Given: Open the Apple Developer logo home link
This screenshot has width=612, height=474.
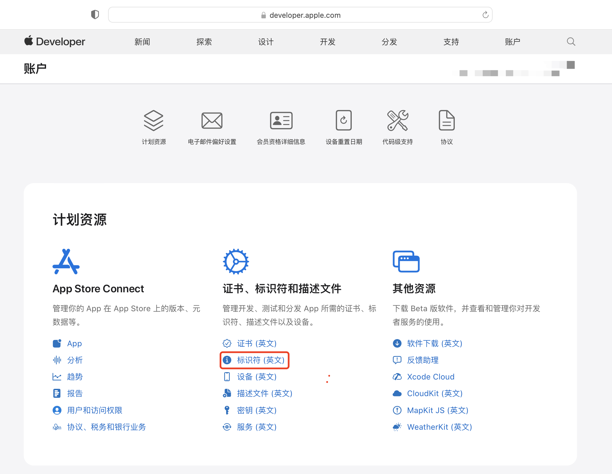Looking at the screenshot, I should [54, 41].
